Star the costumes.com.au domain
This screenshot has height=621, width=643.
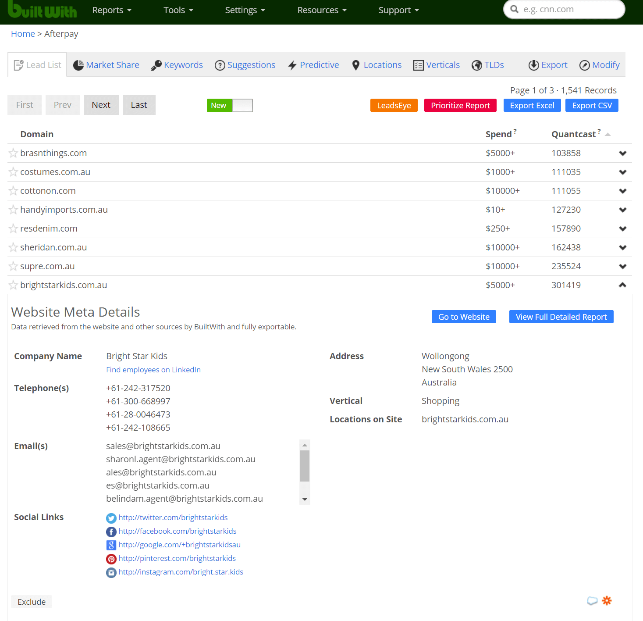(13, 172)
